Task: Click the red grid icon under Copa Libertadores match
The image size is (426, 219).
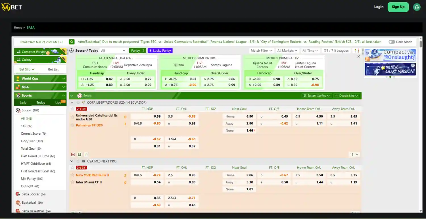Action: (73, 154)
